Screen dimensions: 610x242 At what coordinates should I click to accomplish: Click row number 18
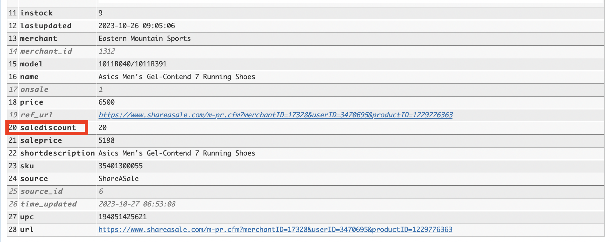(x=13, y=102)
